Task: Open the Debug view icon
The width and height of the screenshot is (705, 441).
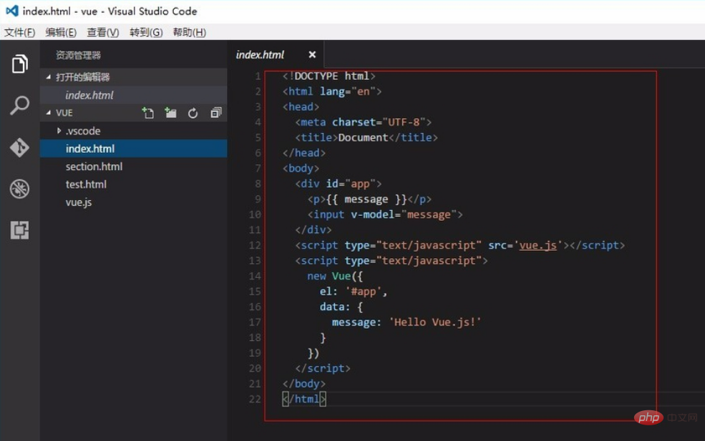Action: (x=19, y=189)
